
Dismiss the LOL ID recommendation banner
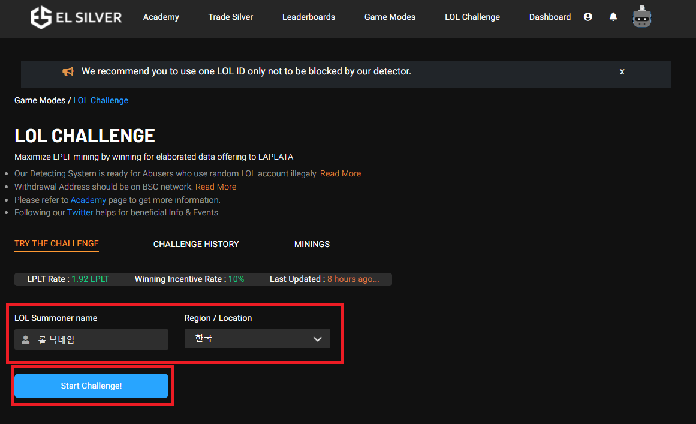click(622, 71)
